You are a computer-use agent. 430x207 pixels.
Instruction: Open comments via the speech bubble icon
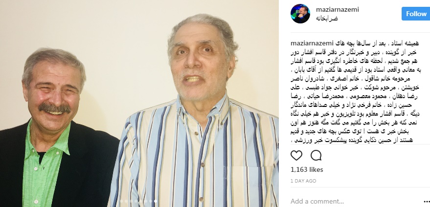[316, 156]
